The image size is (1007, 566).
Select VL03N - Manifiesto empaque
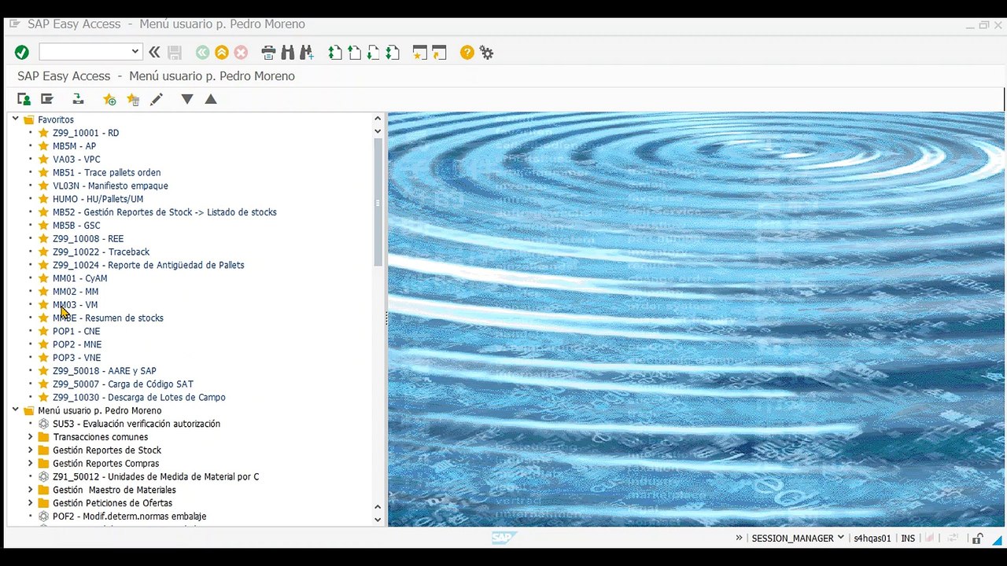click(x=110, y=186)
